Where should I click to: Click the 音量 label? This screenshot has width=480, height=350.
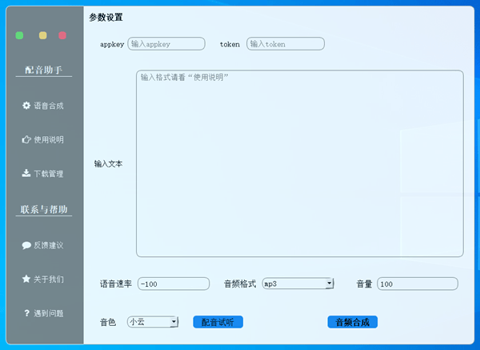coord(364,284)
